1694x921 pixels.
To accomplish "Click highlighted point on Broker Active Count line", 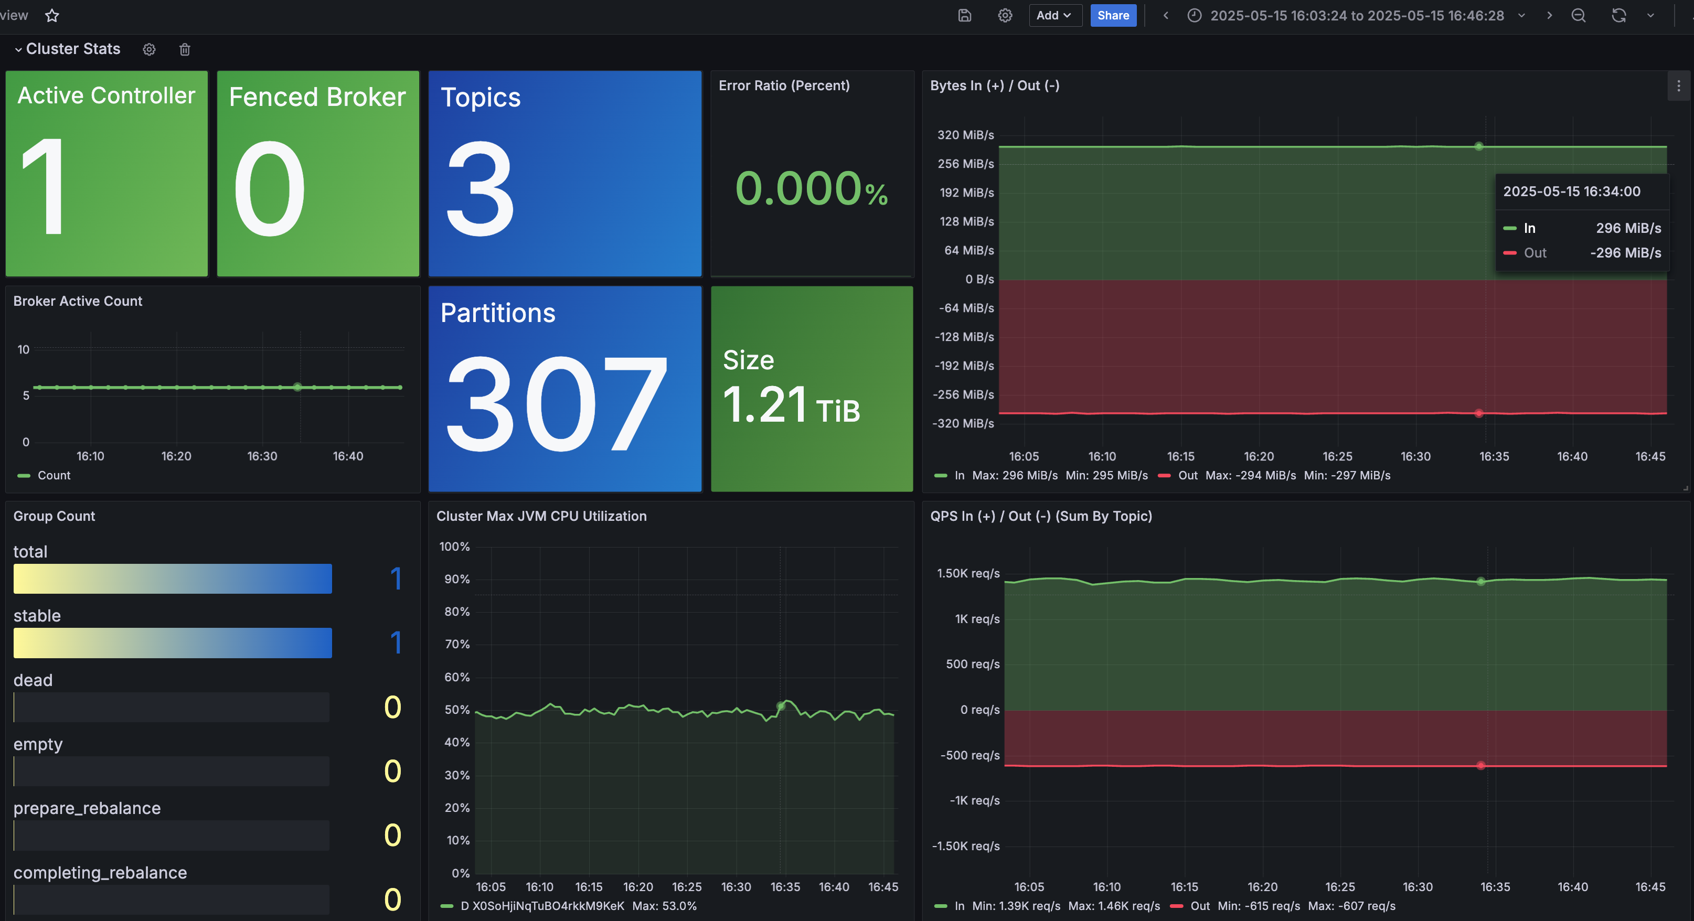I will (298, 387).
